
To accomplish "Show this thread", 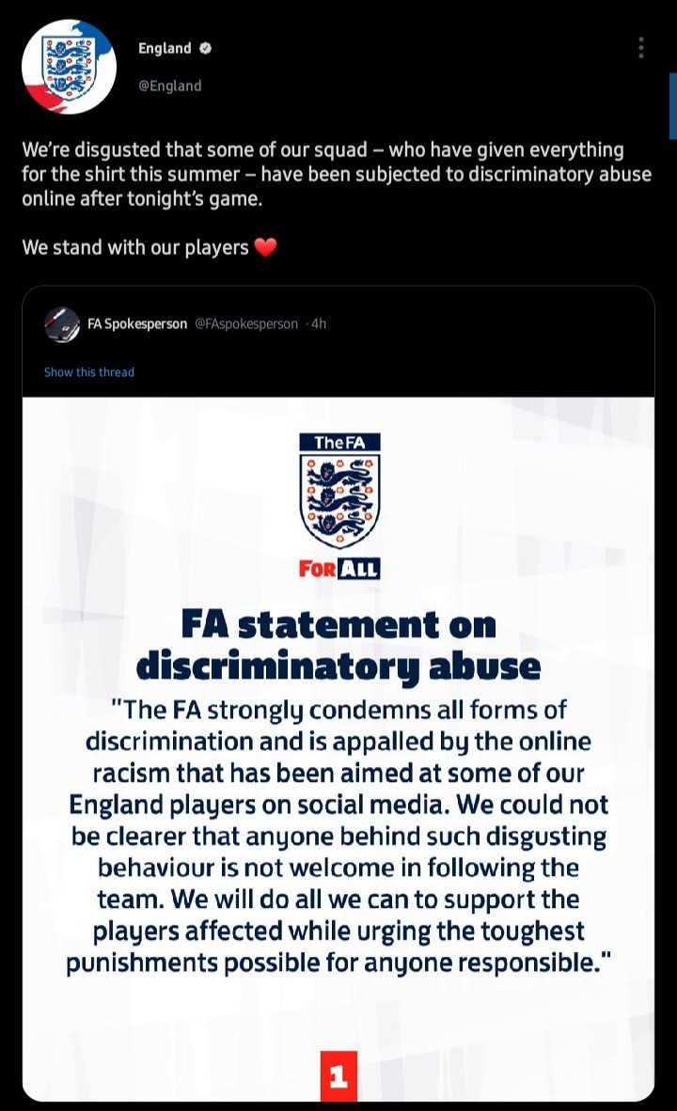I will 88,372.
